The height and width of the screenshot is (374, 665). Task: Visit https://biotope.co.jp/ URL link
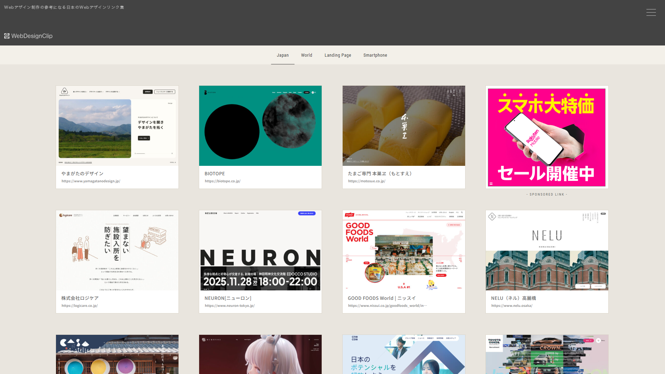click(x=223, y=181)
